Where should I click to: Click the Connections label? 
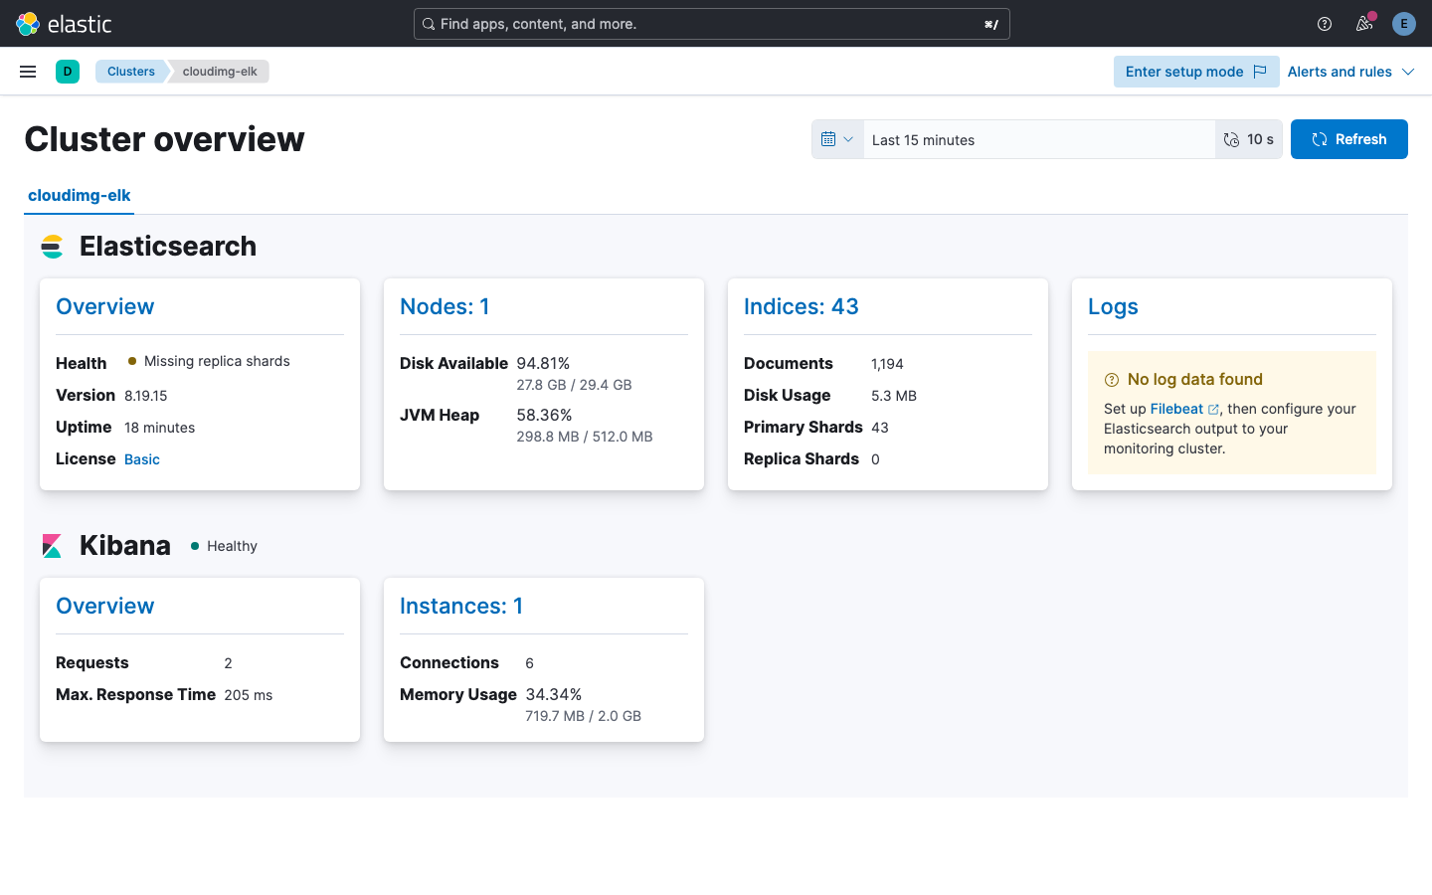coord(449,662)
